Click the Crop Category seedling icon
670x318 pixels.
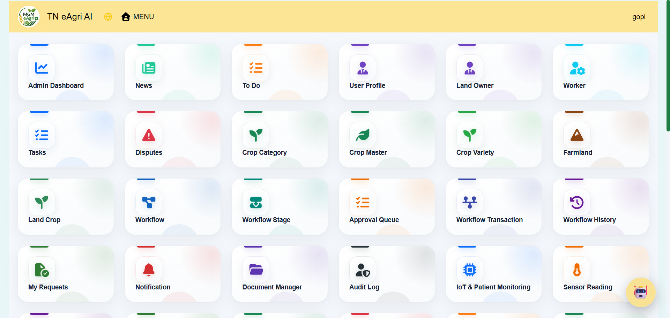coord(256,135)
